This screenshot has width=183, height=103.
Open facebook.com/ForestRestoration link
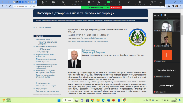[90, 41]
